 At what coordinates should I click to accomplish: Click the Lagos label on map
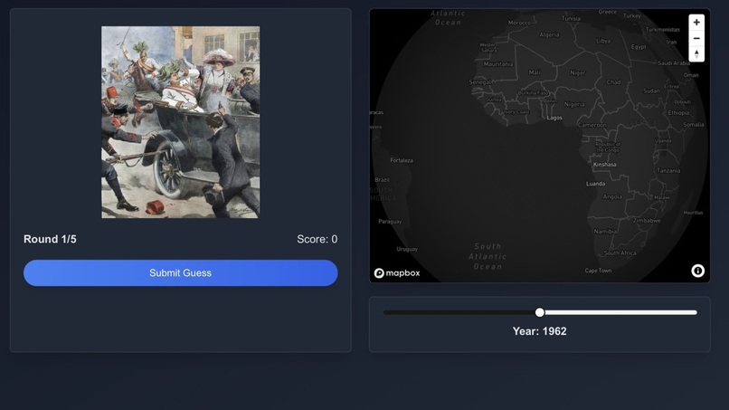(x=554, y=118)
